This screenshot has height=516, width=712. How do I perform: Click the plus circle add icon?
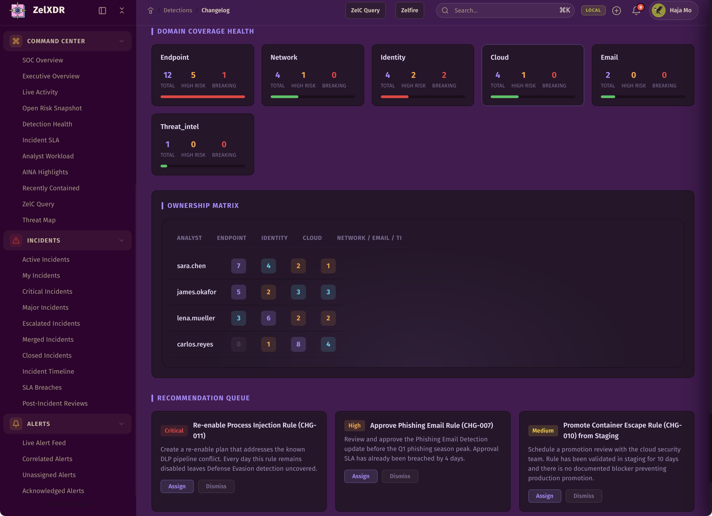pyautogui.click(x=616, y=10)
